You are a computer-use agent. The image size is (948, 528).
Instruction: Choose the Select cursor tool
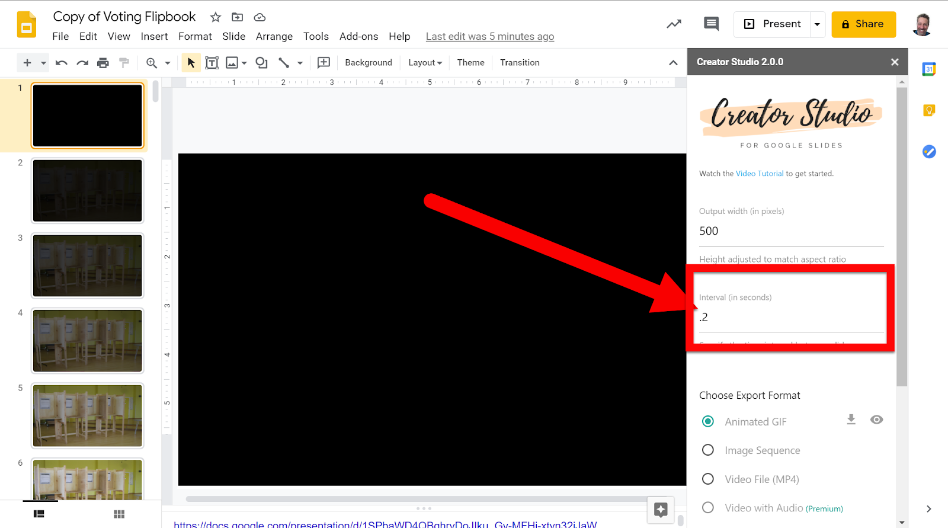(x=191, y=62)
